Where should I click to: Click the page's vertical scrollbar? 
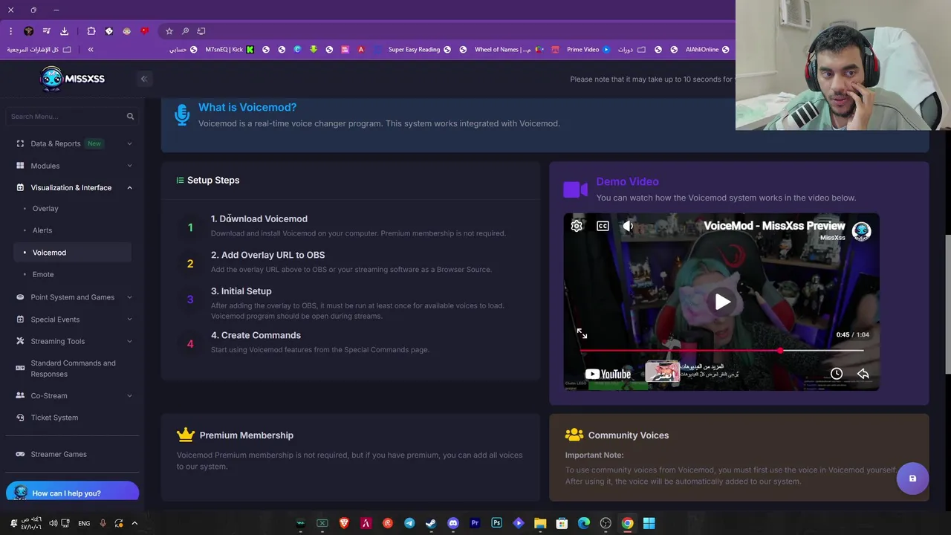tap(947, 305)
